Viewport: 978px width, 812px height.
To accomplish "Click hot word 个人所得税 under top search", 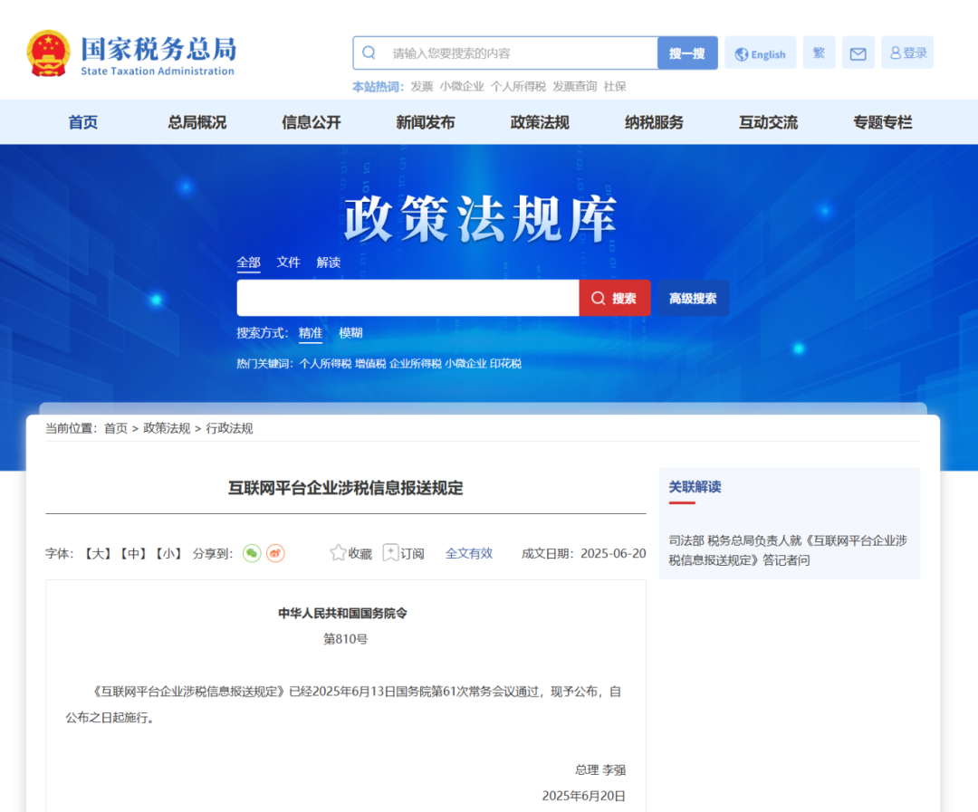I will (518, 86).
